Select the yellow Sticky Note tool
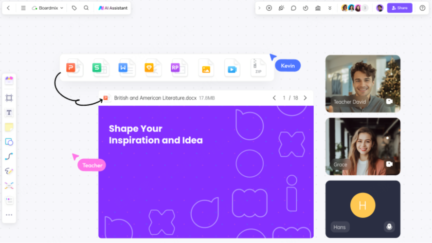 point(9,127)
